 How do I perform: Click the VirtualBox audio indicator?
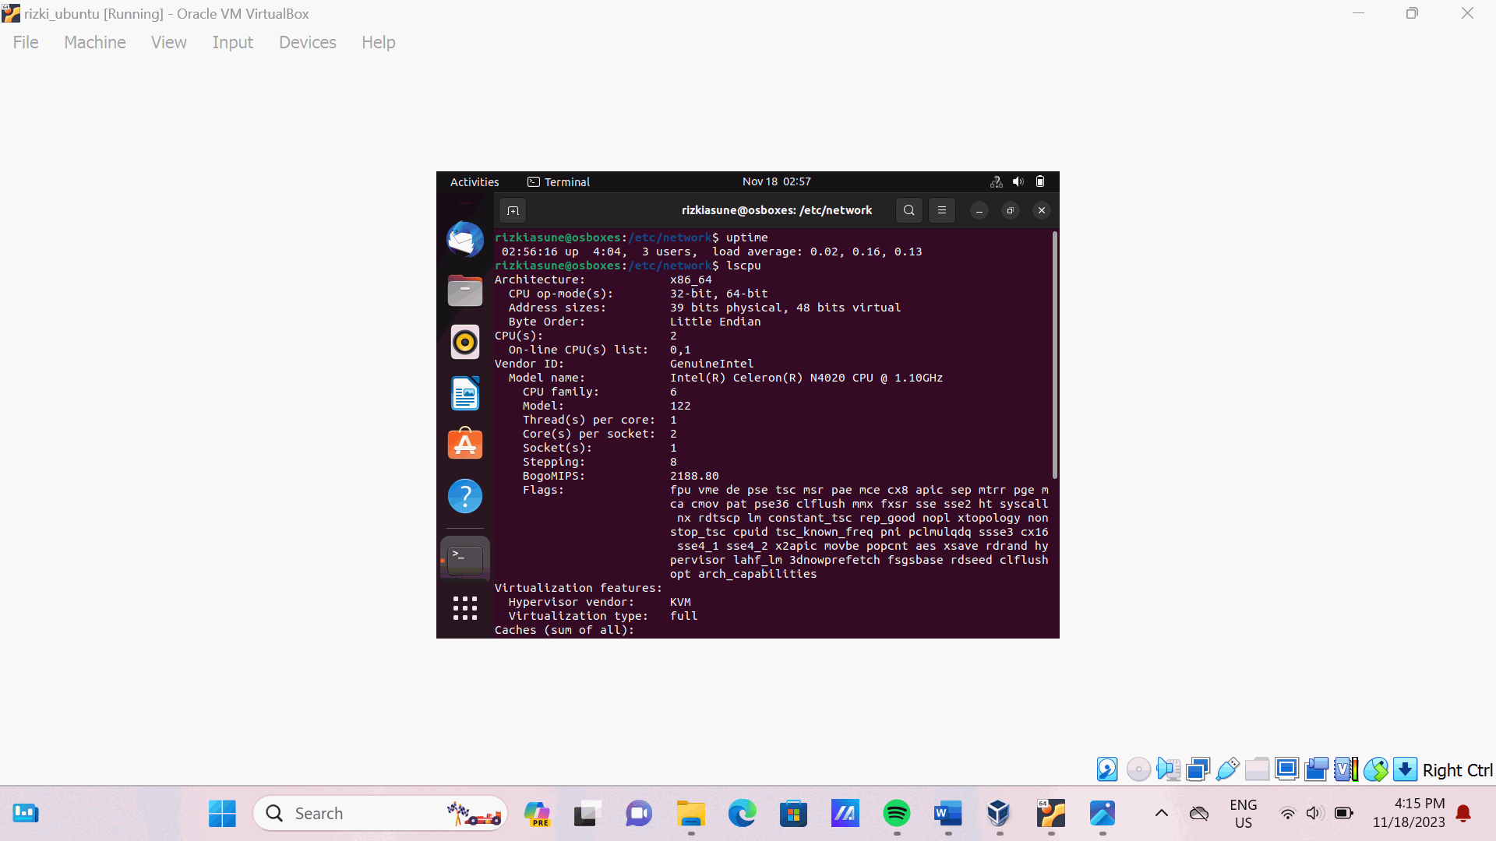1168,769
